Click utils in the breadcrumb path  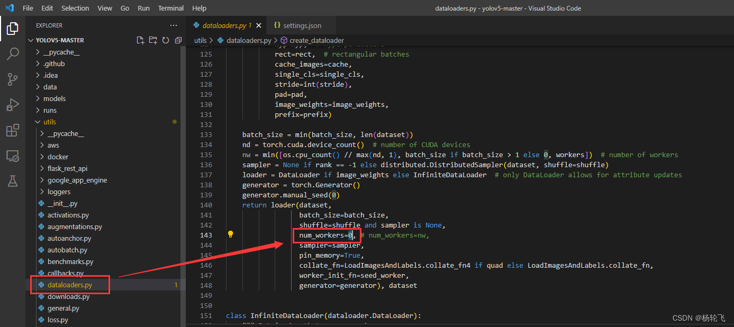click(x=200, y=40)
